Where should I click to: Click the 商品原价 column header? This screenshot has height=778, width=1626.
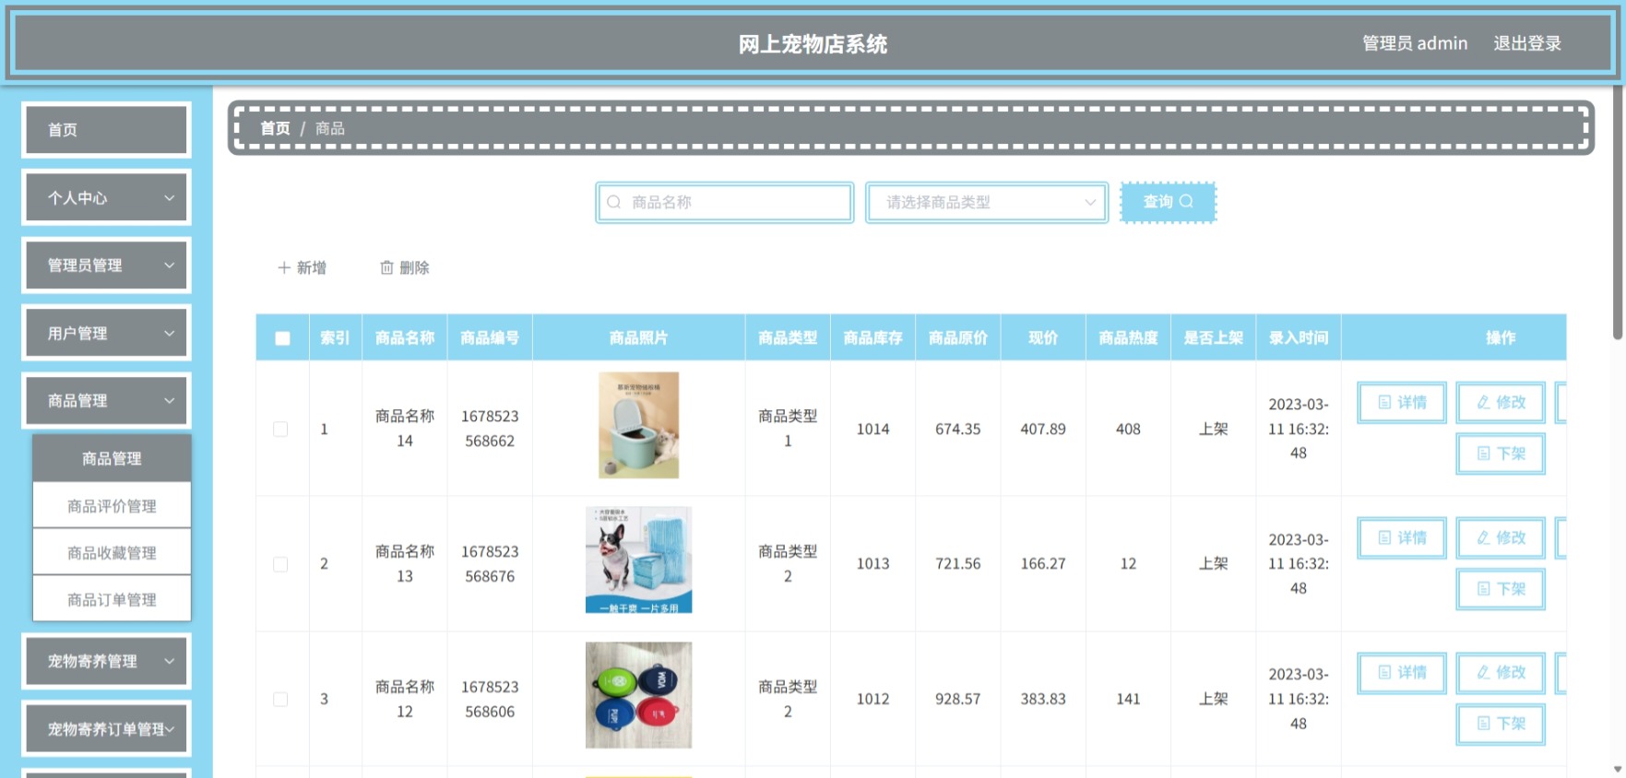click(x=958, y=338)
